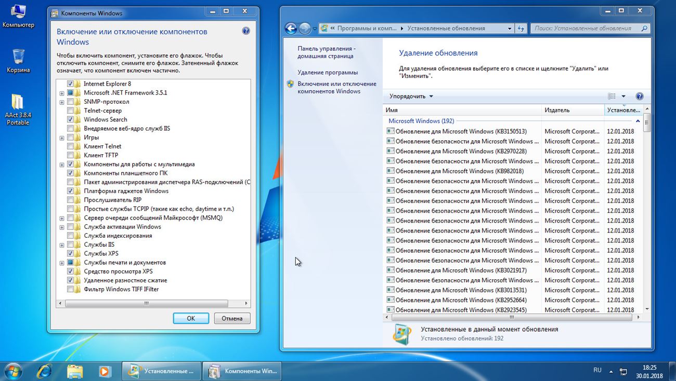Open the Корзина recycle bin icon
This screenshot has width=676, height=381.
(18, 61)
